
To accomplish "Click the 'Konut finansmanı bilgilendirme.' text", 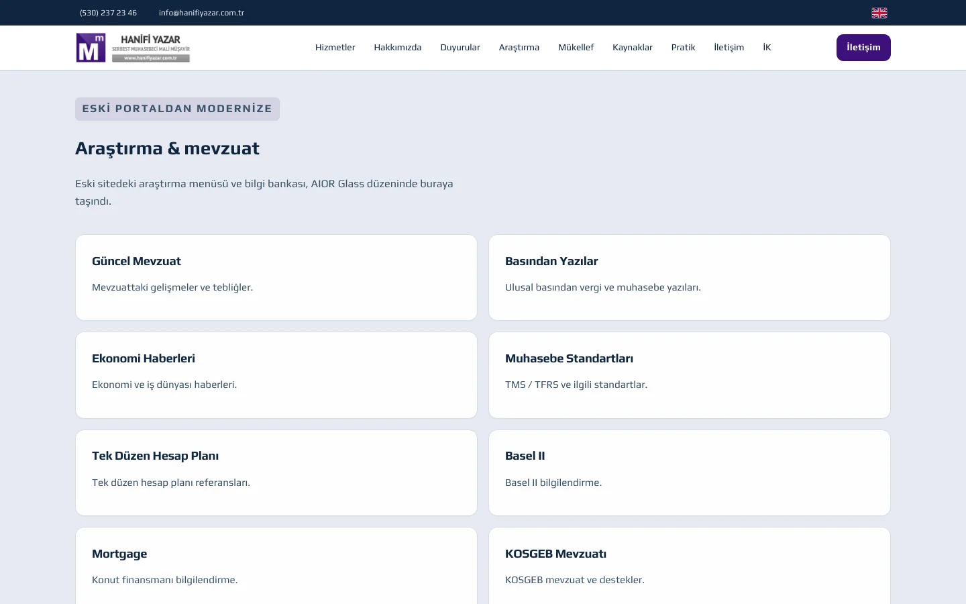I will pos(165,580).
